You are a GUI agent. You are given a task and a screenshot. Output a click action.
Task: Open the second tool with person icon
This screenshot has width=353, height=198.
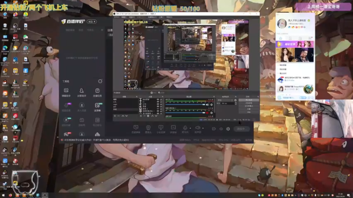(82, 92)
